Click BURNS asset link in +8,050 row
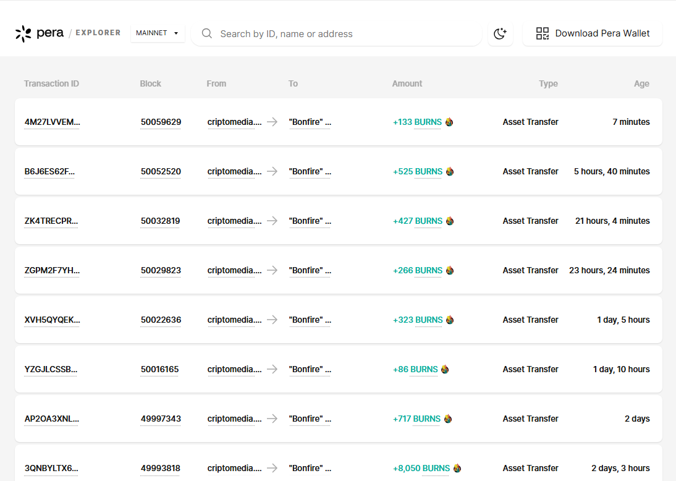Image resolution: width=676 pixels, height=481 pixels. [436, 469]
